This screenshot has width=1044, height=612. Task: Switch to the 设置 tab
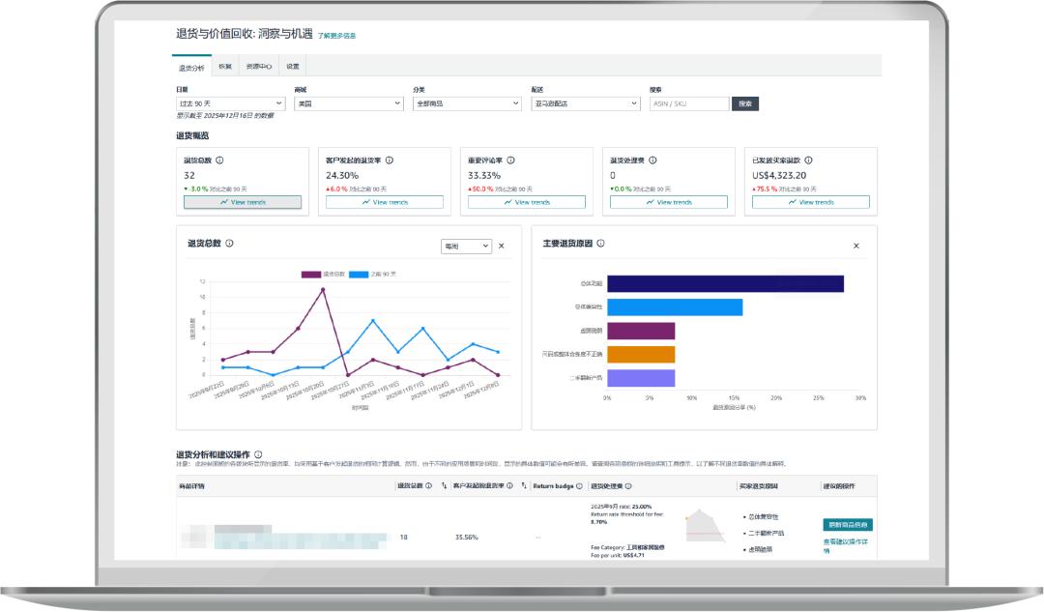293,67
